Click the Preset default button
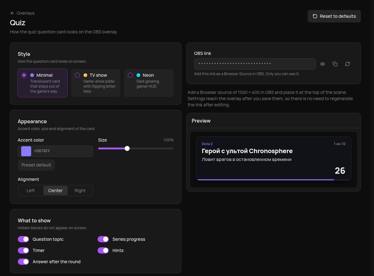Image resolution: width=374 pixels, height=276 pixels. [36, 165]
